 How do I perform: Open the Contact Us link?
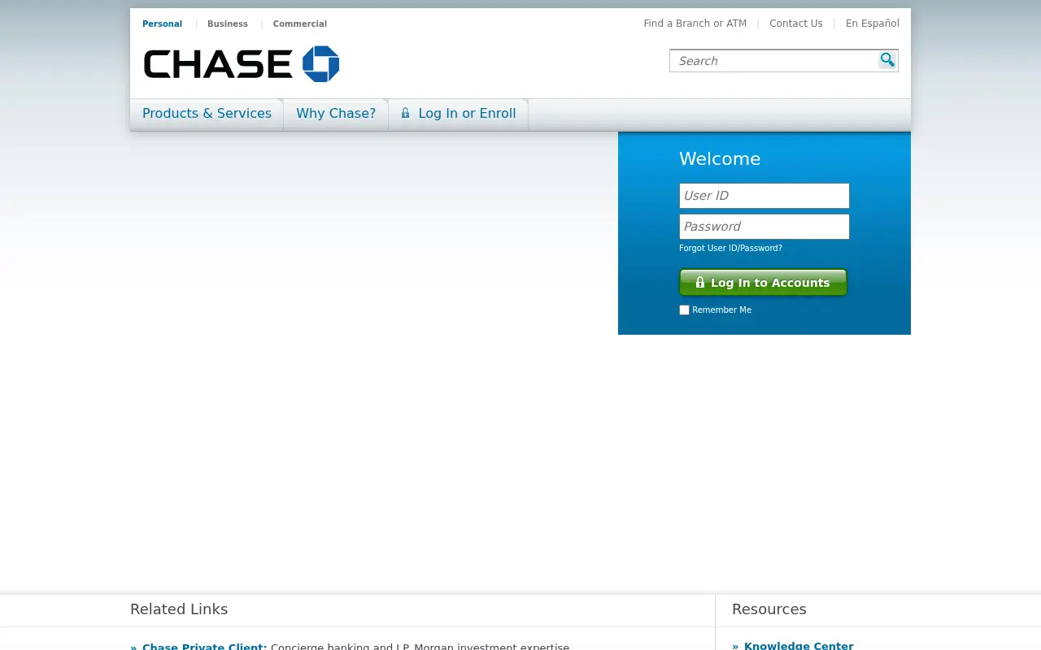tap(796, 24)
